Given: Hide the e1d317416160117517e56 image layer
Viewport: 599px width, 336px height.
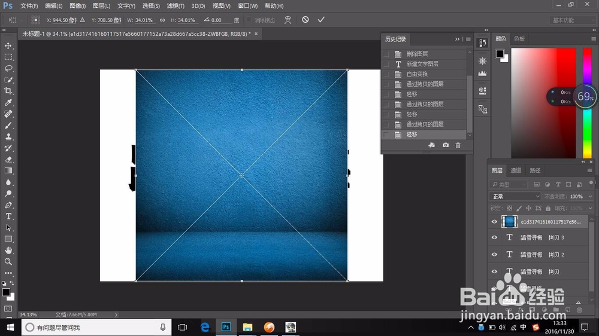Looking at the screenshot, I should click(494, 222).
